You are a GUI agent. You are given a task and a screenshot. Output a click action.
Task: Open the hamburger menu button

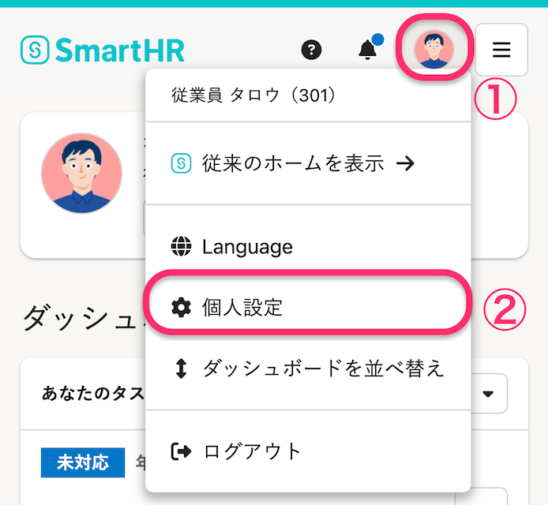pos(501,50)
